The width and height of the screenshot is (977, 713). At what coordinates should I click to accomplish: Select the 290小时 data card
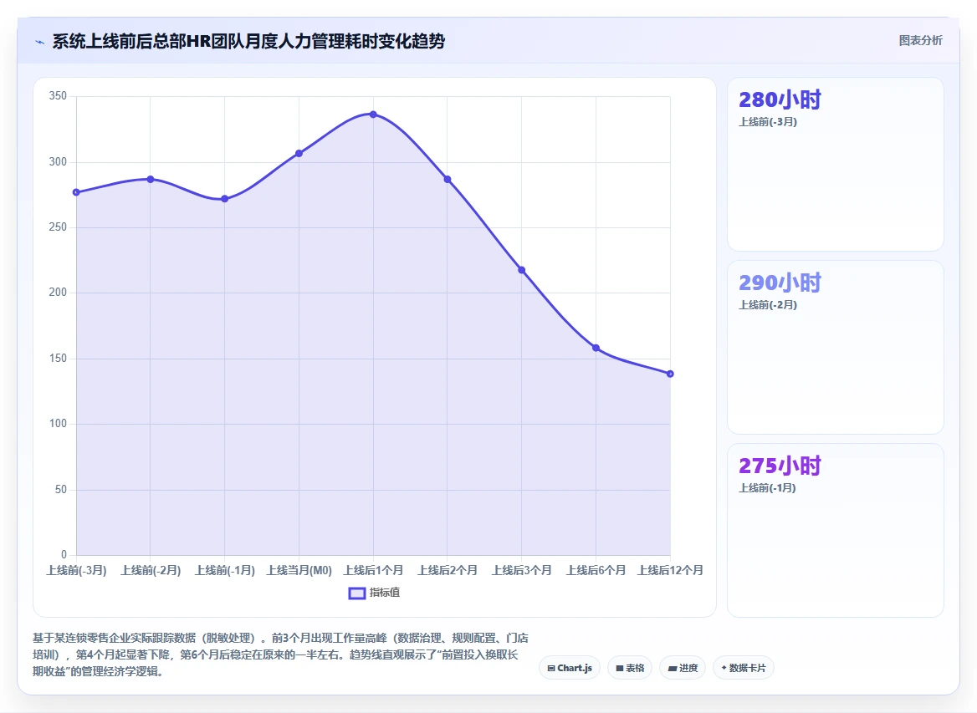click(836, 347)
